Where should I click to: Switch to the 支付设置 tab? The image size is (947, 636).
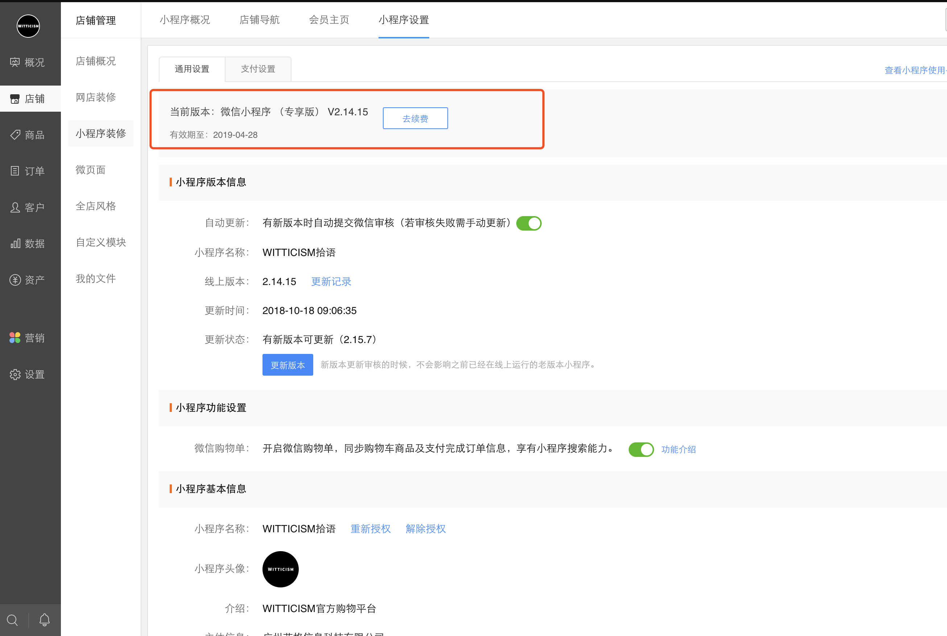pos(258,69)
